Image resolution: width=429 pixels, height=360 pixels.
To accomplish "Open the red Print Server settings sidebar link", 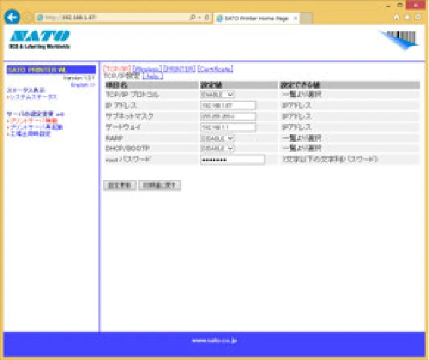I will (33, 121).
